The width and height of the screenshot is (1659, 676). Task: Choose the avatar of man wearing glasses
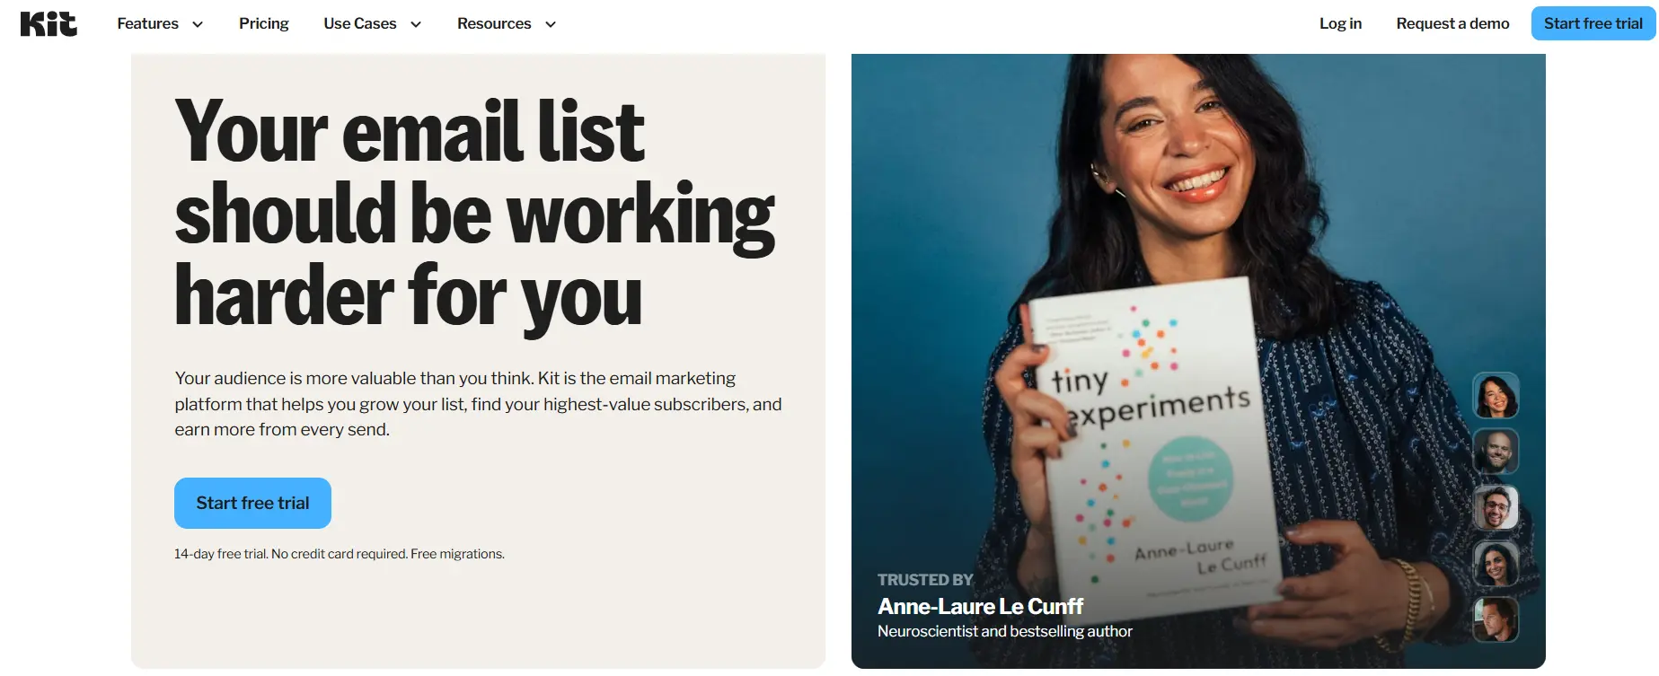point(1496,507)
